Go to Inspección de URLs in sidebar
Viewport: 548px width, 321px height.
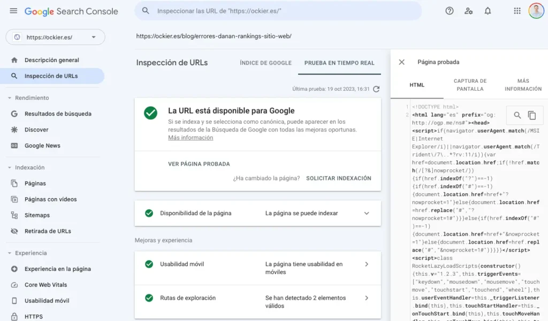[52, 76]
